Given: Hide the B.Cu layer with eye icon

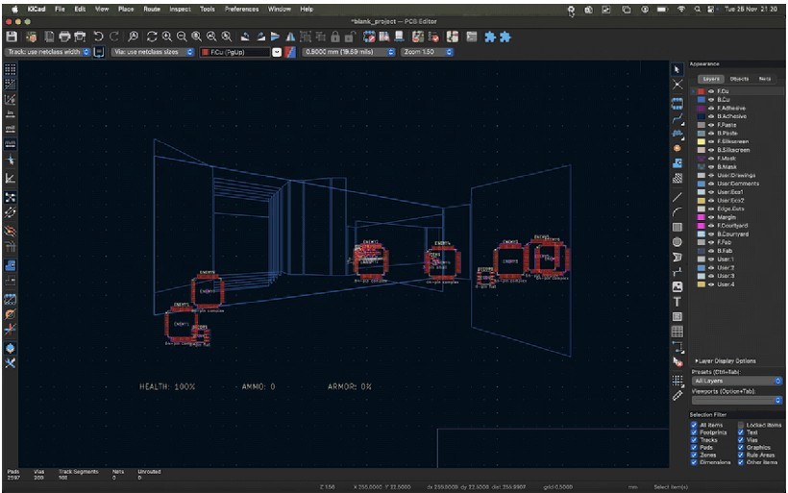Looking at the screenshot, I should coord(710,100).
